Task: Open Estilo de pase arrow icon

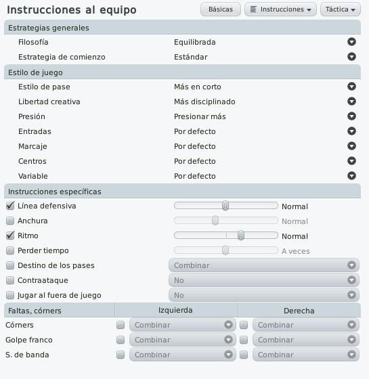Action: pos(351,87)
